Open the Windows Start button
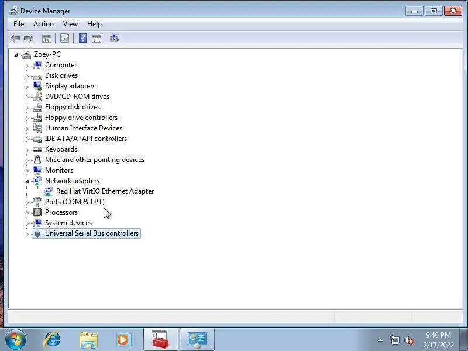 (16, 339)
